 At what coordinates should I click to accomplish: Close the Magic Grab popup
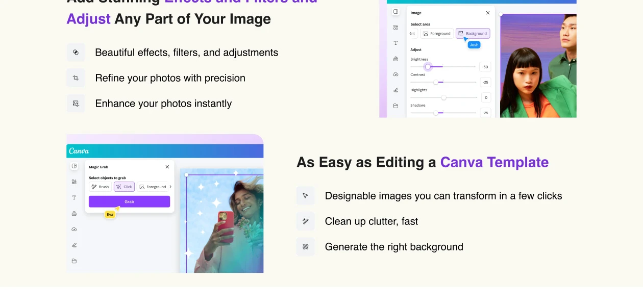tap(167, 167)
